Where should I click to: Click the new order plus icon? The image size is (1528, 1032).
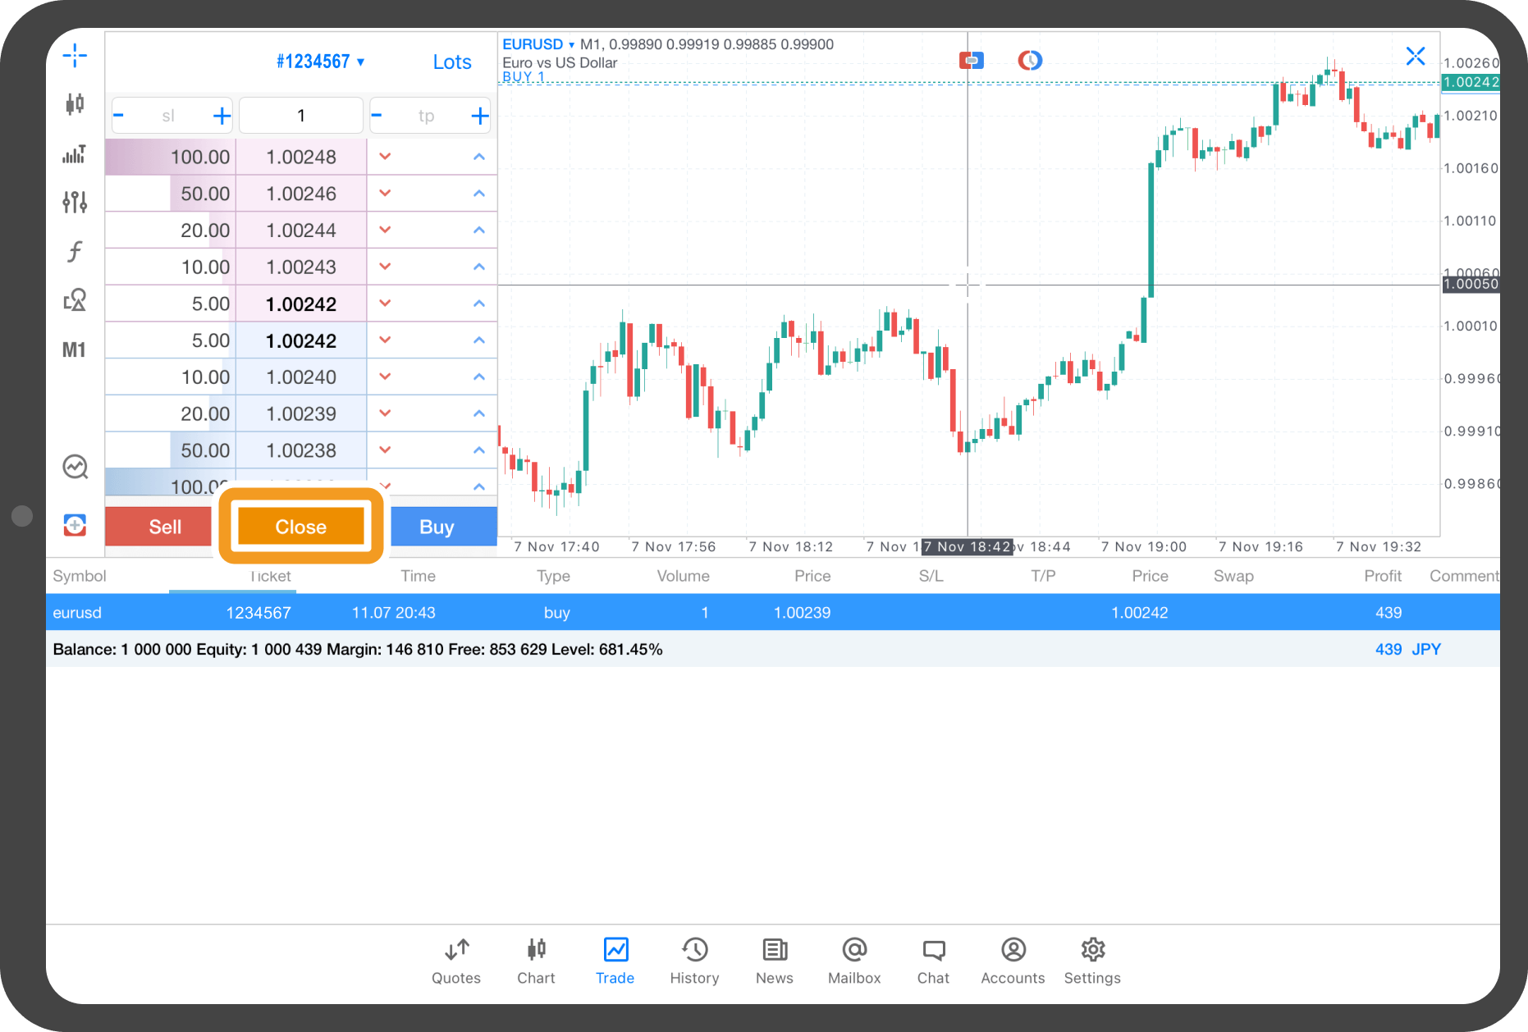click(75, 525)
